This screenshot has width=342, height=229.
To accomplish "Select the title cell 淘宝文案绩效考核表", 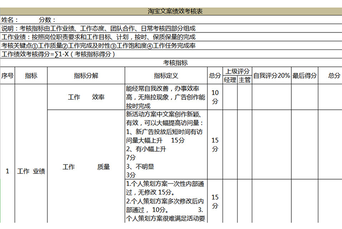I will (171, 11).
